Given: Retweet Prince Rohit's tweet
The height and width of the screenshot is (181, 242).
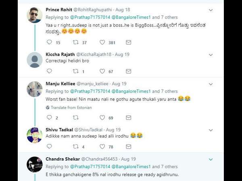Looking at the screenshot, I should pos(75,42).
